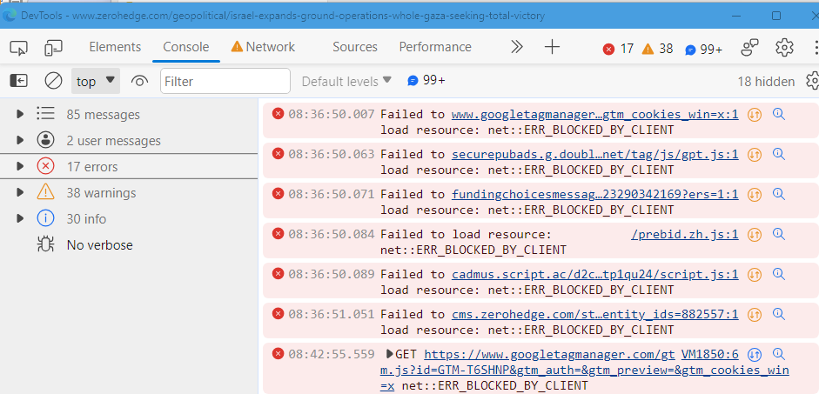819x394 pixels.
Task: Open the /prebid.zh.js:1 source link
Action: (x=685, y=235)
